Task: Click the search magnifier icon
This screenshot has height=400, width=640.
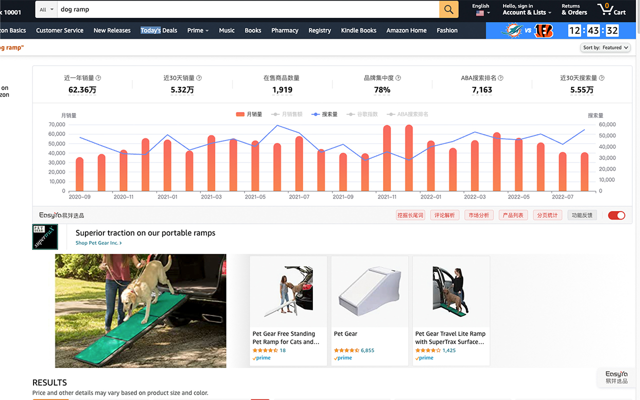Action: 448,9
